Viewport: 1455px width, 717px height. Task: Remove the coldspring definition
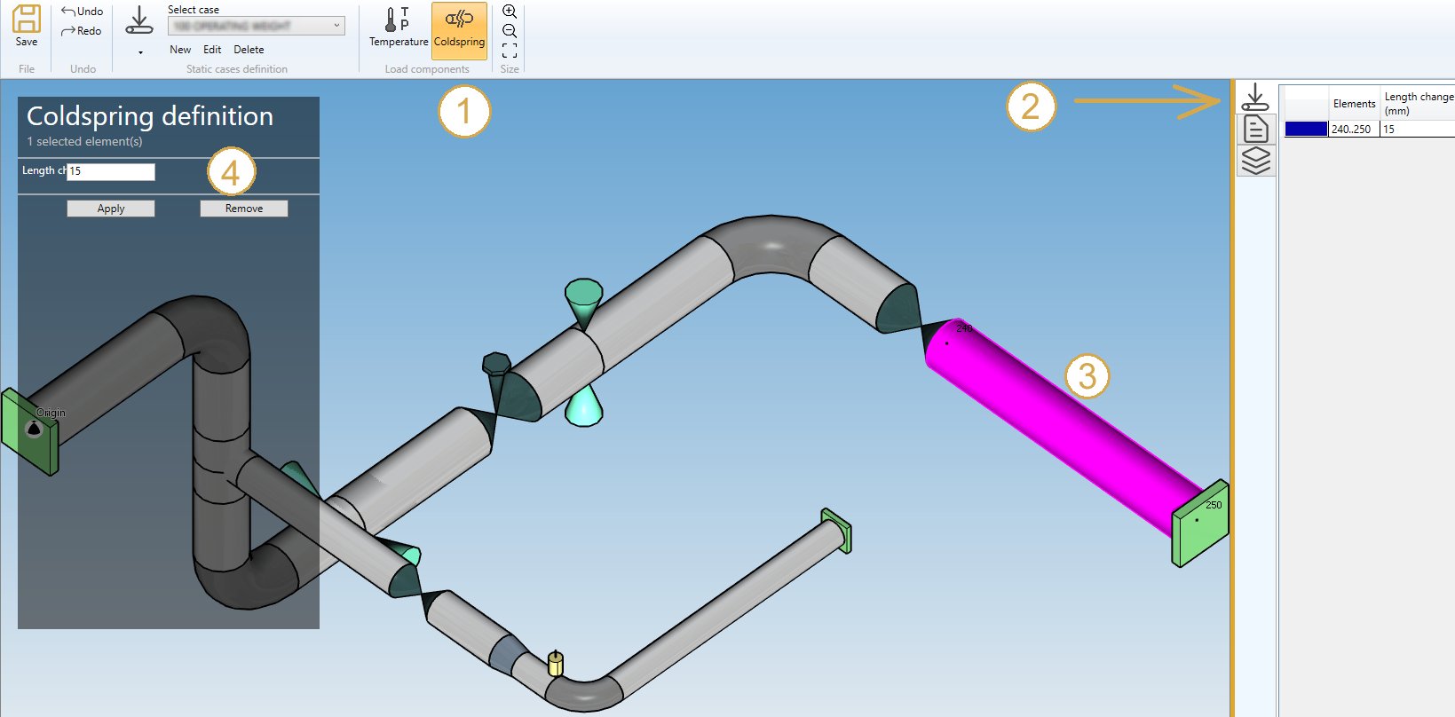[x=244, y=209]
